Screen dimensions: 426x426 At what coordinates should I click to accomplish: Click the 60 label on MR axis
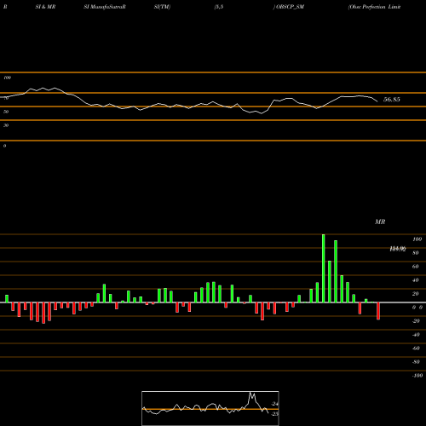click(x=416, y=267)
